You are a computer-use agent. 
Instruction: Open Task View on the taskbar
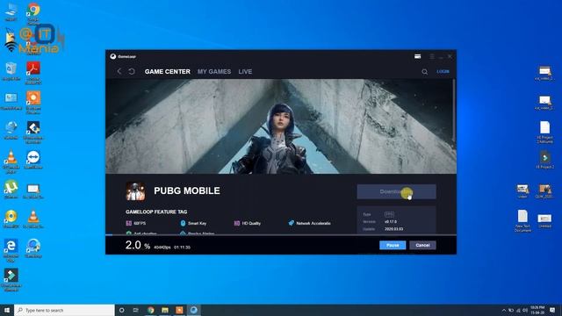pos(136,310)
